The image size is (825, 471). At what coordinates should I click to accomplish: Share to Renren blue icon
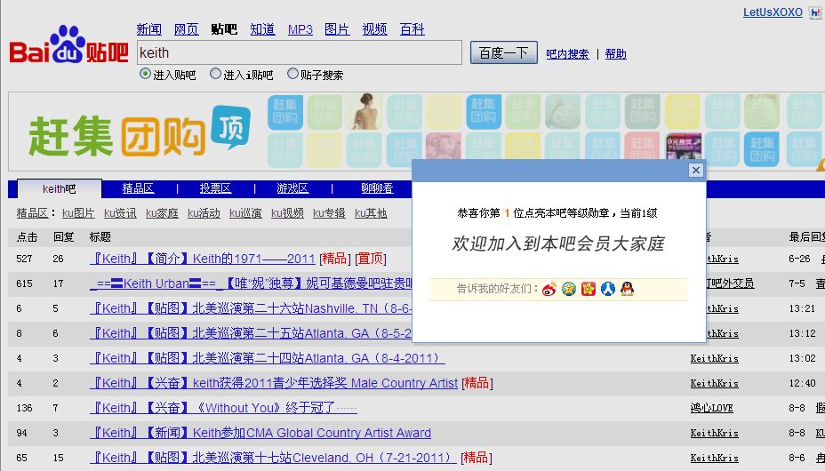tap(608, 289)
